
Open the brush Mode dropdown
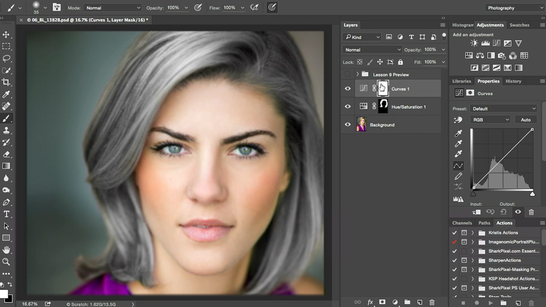tap(112, 8)
